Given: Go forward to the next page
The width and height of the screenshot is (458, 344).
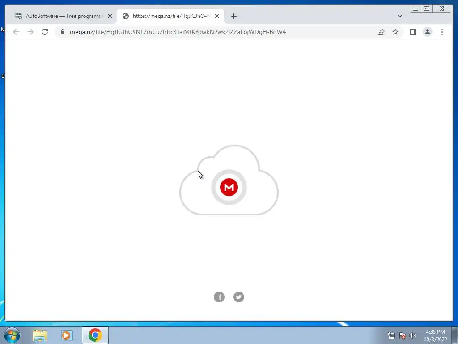Looking at the screenshot, I should (30, 32).
